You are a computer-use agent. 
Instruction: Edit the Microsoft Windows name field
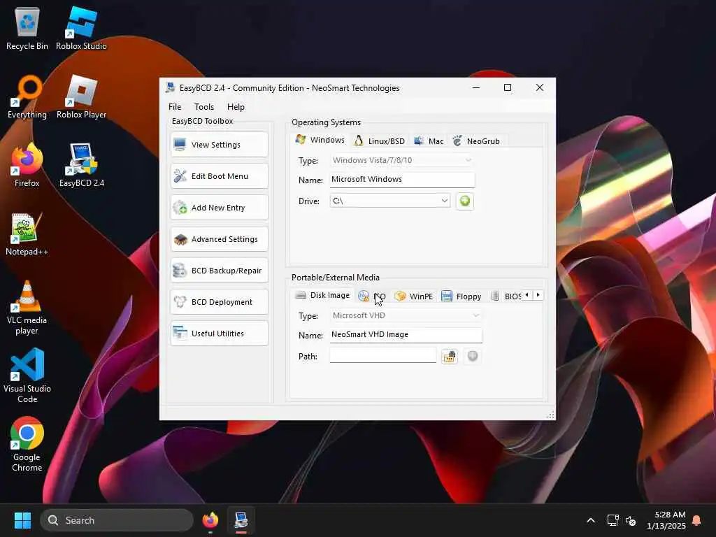[402, 180]
